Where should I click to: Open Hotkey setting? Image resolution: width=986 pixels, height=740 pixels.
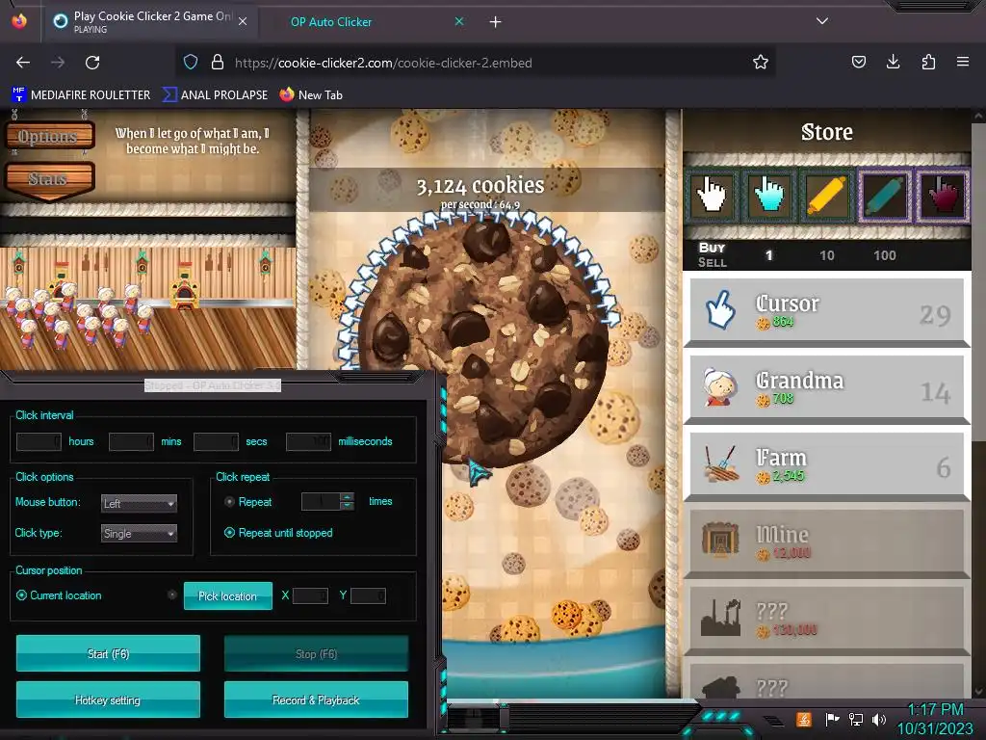pyautogui.click(x=108, y=700)
